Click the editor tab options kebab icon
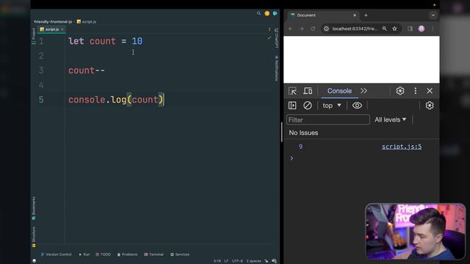The width and height of the screenshot is (470, 264). click(270, 29)
